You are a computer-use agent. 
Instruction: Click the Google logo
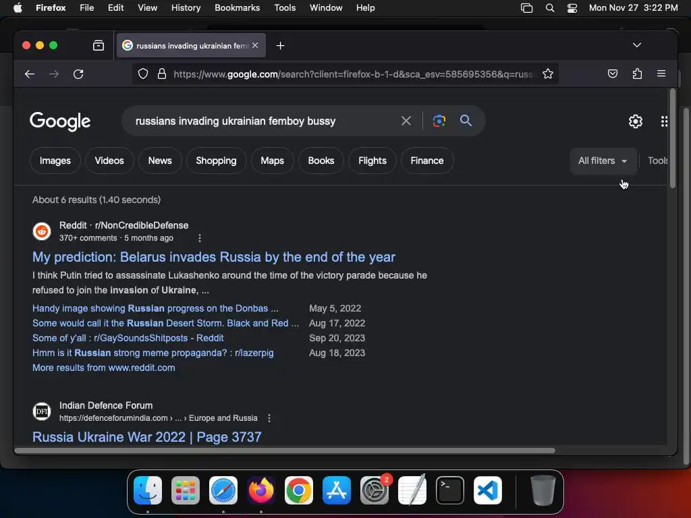[60, 121]
